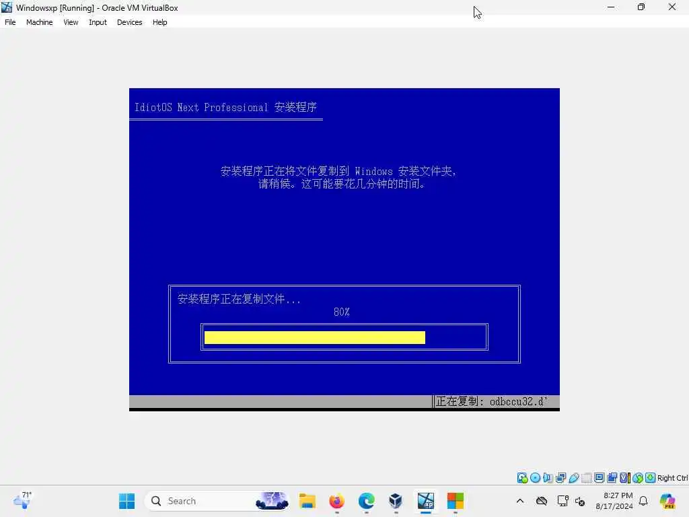Click the hard disk activity indicator

pyautogui.click(x=522, y=478)
